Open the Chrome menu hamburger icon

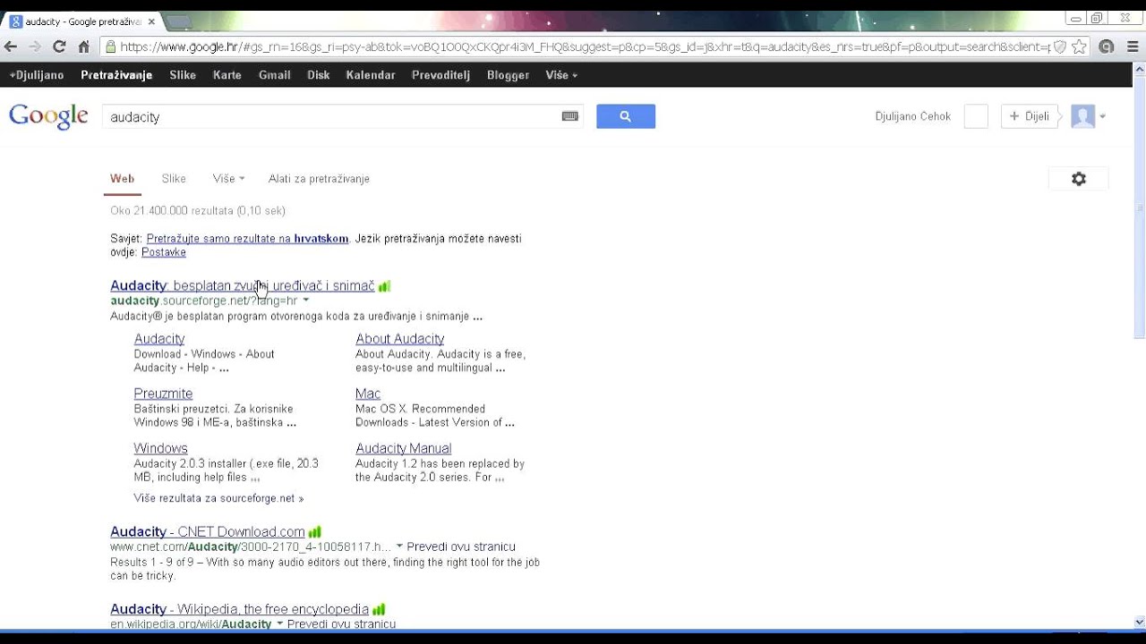point(1132,47)
